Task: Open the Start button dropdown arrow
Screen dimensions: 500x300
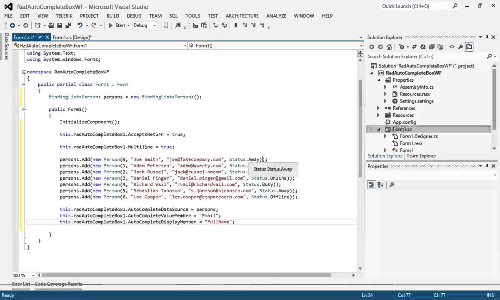Action: 128,25
